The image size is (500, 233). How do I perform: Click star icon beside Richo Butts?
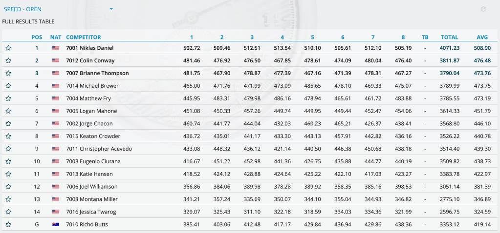tap(8, 225)
